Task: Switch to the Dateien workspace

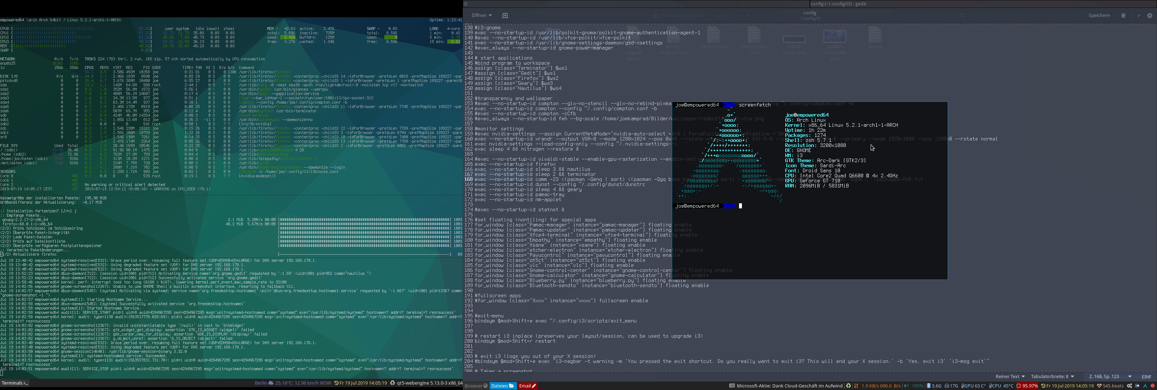Action: [x=502, y=386]
